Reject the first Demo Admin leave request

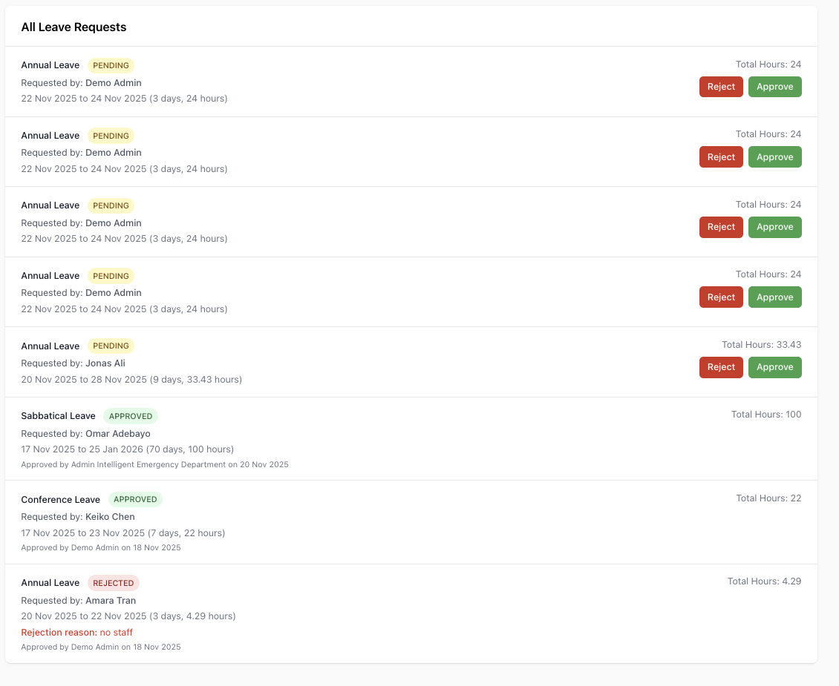coord(721,87)
